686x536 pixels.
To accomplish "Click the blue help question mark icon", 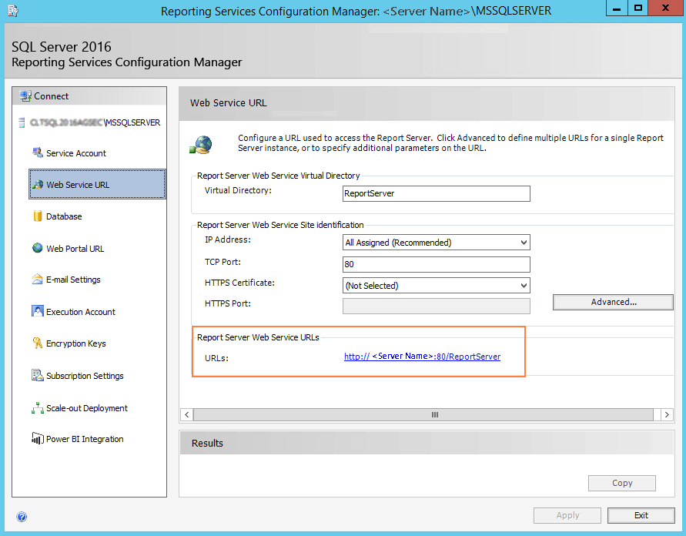I will (x=22, y=517).
